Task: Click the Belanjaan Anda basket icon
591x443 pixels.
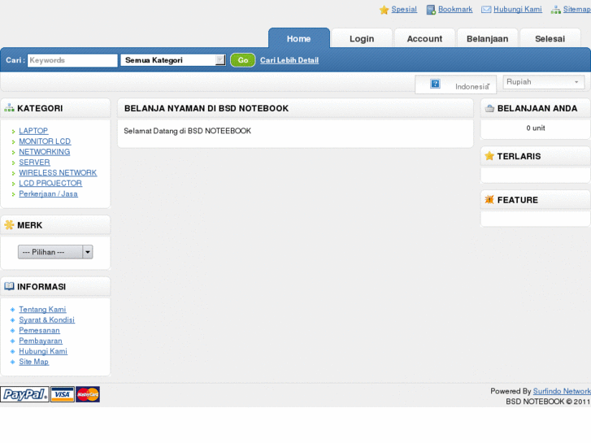Action: point(489,109)
